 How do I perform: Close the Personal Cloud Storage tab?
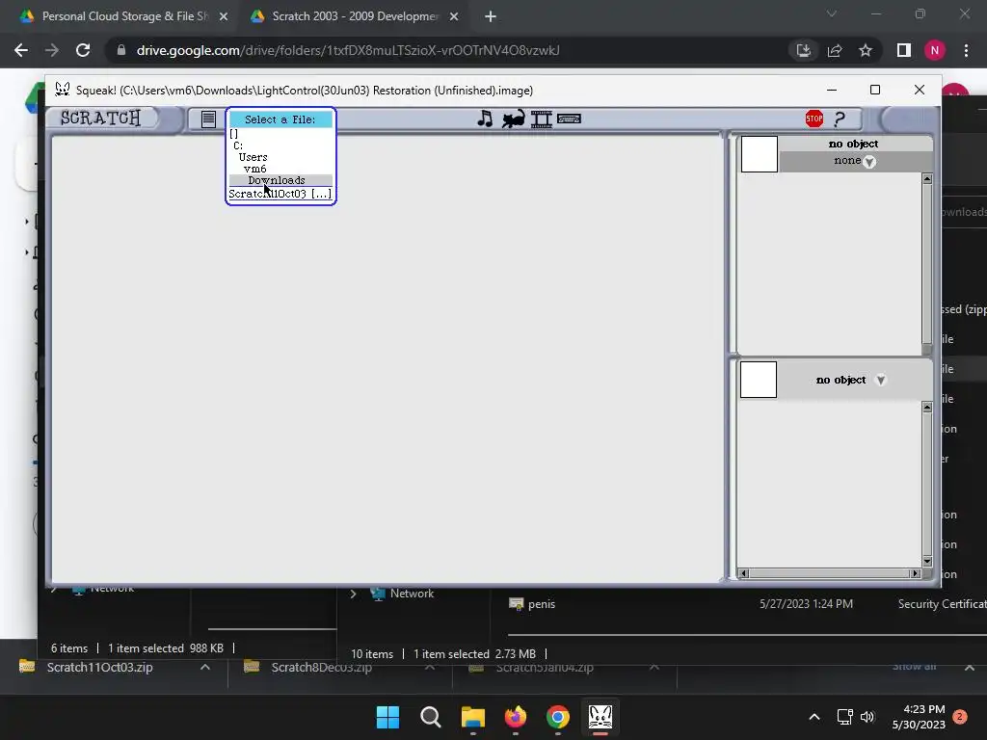click(x=224, y=16)
